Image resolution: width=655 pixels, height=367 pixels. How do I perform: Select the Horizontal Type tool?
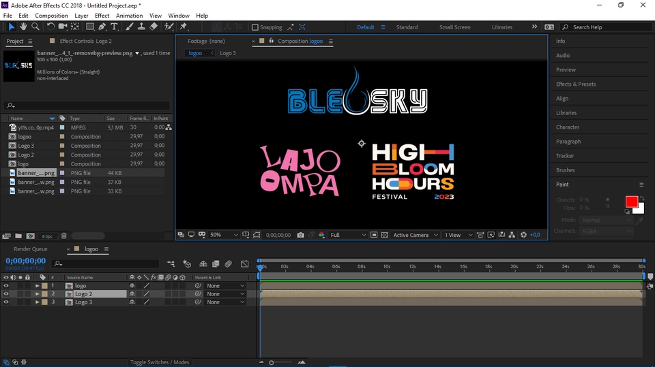pos(114,27)
